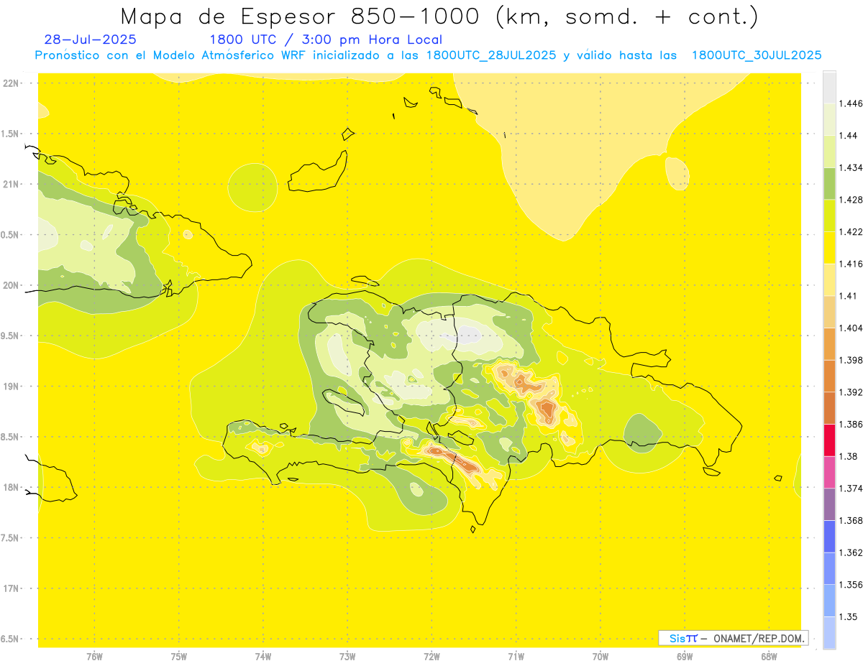Click the tan swatch between 1.404 and 1.41

[x=829, y=312]
